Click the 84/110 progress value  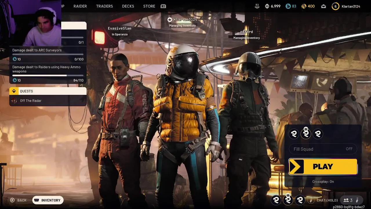pos(79,80)
